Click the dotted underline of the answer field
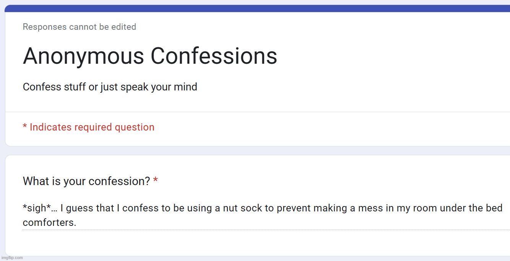 point(266,230)
